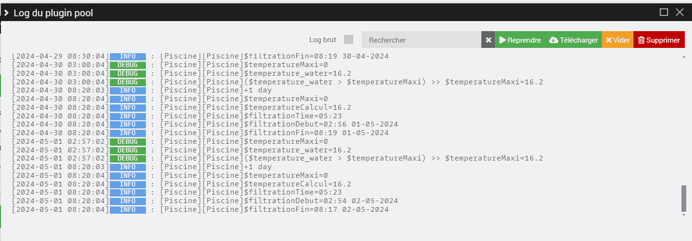Click the DEBUG badge on 2024-05-01 temperature_water=16.2 line
This screenshot has width=692, height=241.
(128, 150)
